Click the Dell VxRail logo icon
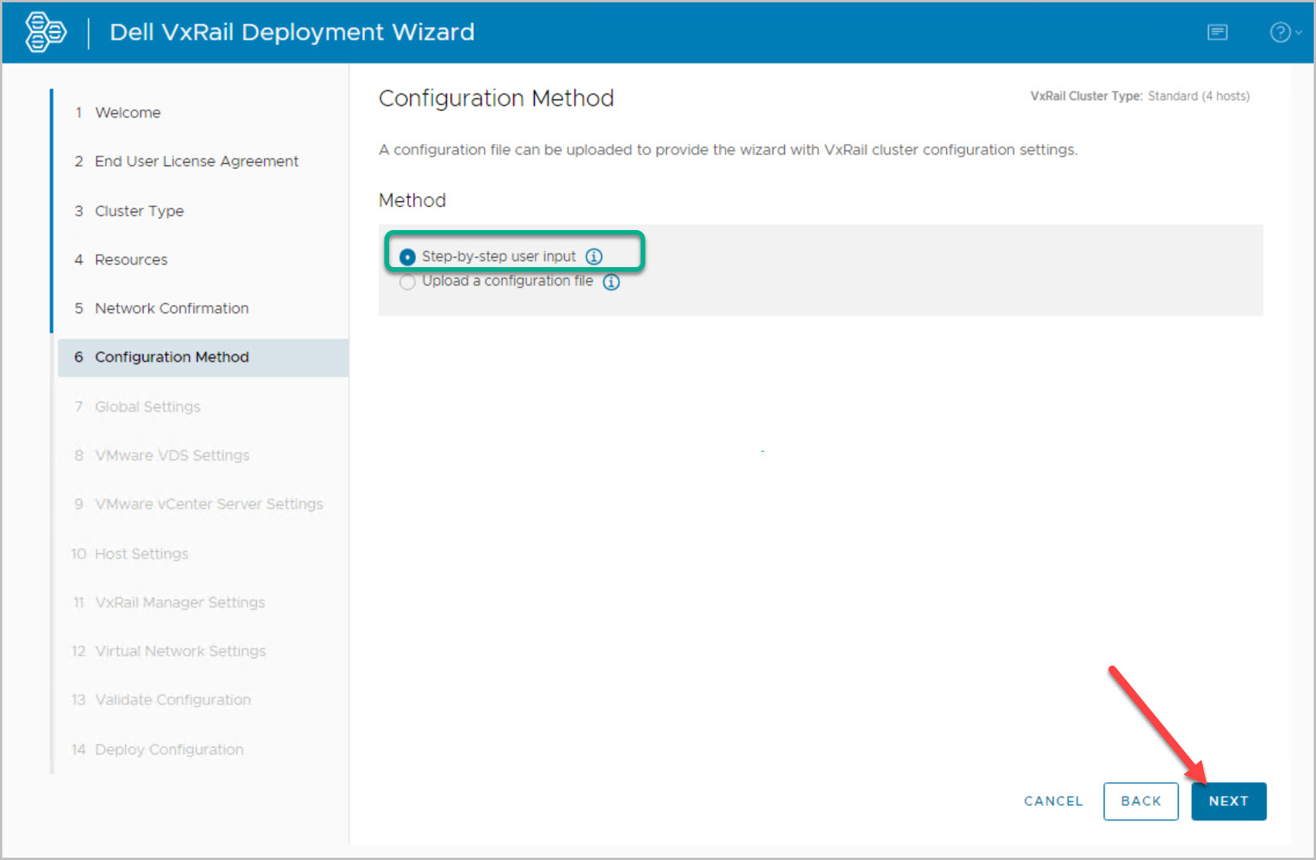Image resolution: width=1316 pixels, height=860 pixels. coord(46,32)
